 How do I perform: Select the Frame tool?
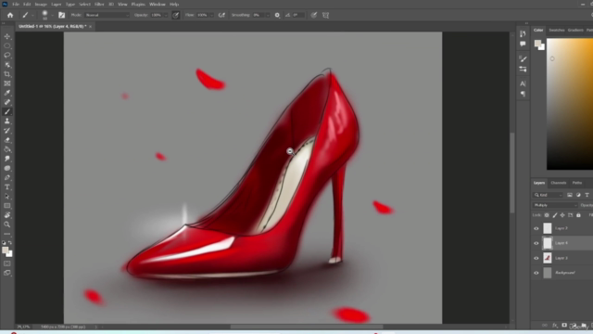(7, 83)
